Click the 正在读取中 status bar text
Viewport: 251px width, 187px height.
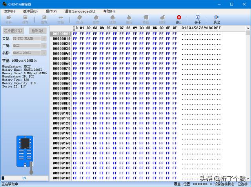pos(12,184)
